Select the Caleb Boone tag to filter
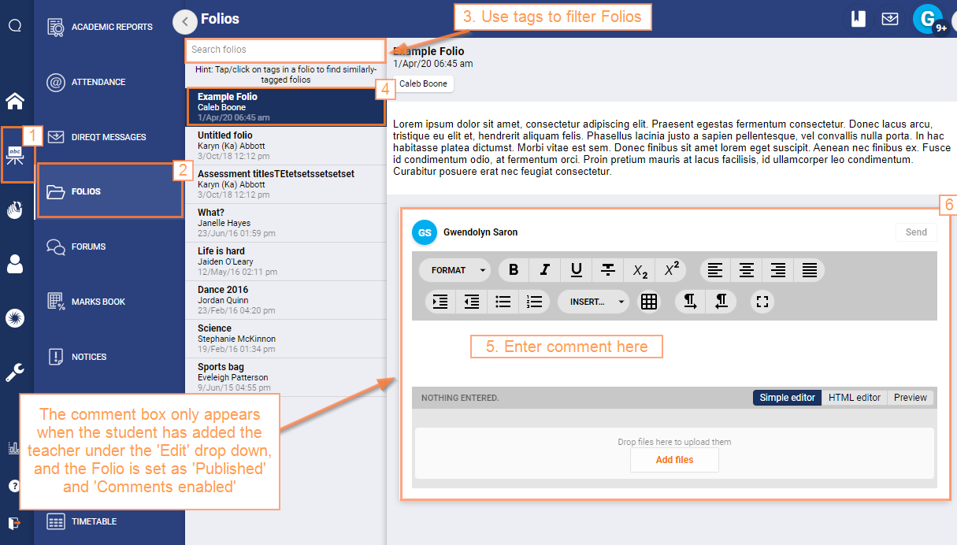The width and height of the screenshot is (957, 545). click(x=424, y=83)
